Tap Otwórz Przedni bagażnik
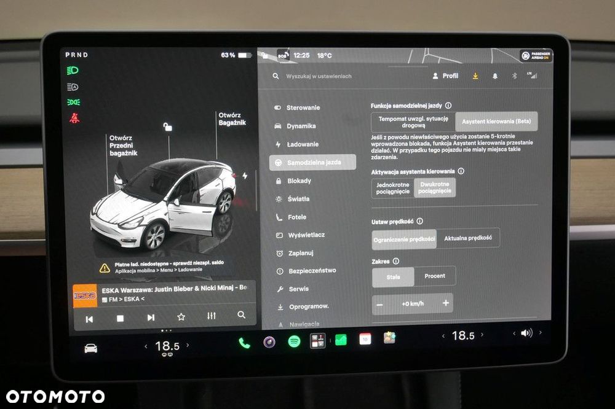 click(x=123, y=146)
